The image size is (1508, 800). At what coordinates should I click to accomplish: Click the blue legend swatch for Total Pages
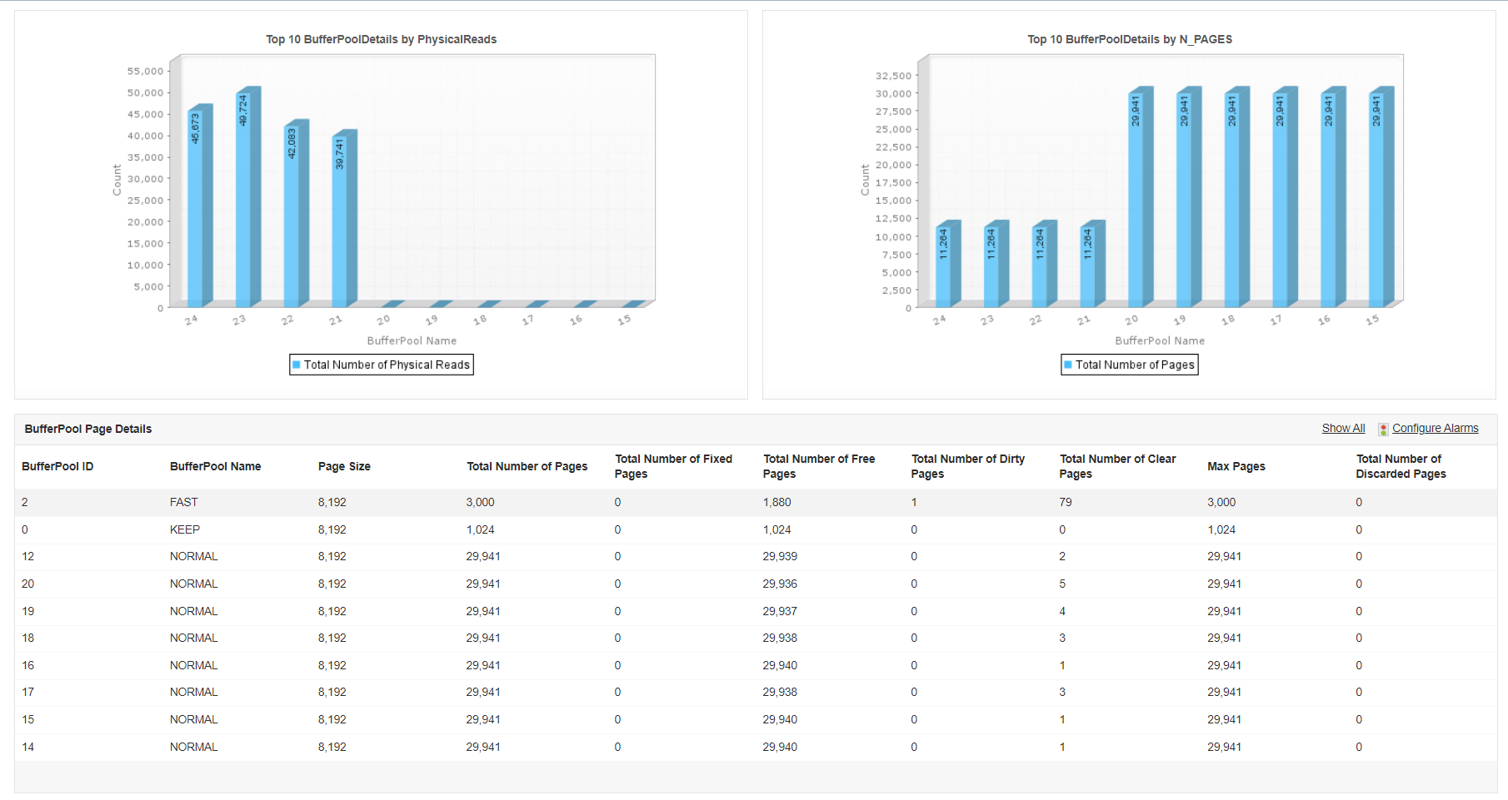(x=1067, y=365)
